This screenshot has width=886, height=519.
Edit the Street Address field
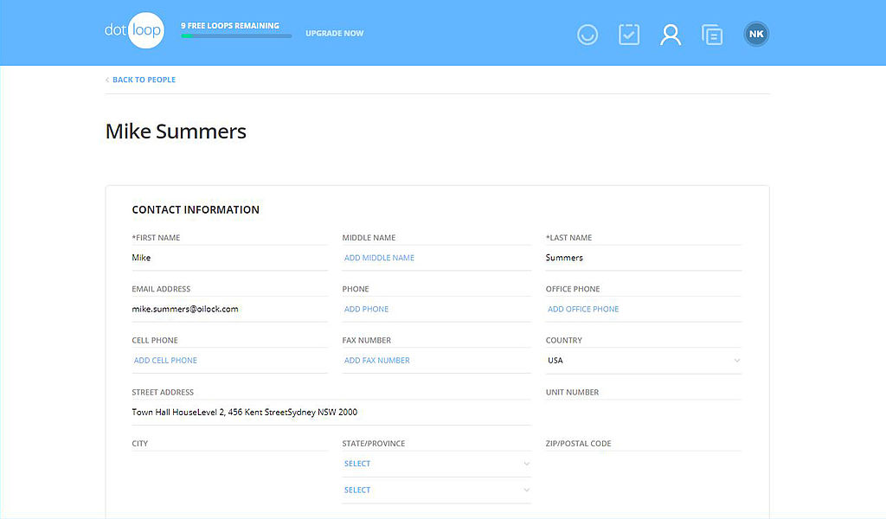pyautogui.click(x=330, y=413)
